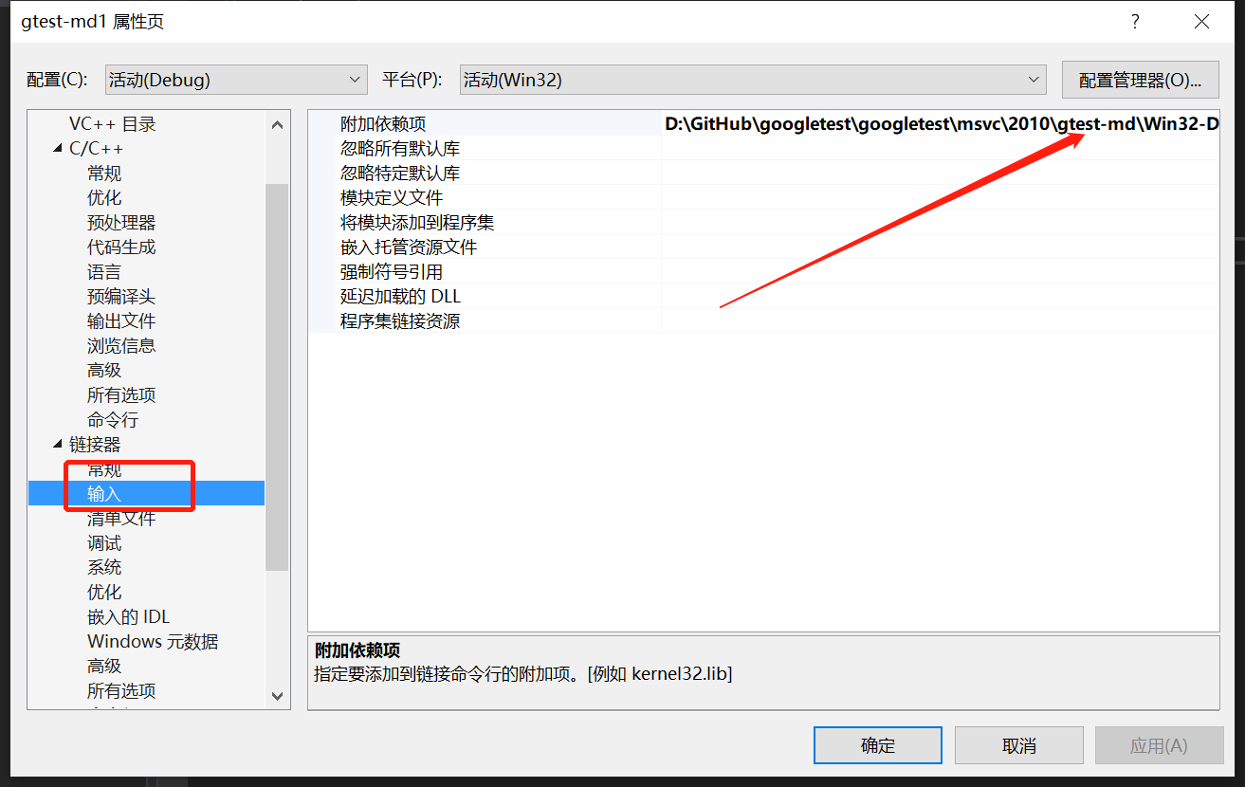Select VC++ 目录 in the tree
Viewport: 1245px width, 787px height.
pyautogui.click(x=112, y=124)
